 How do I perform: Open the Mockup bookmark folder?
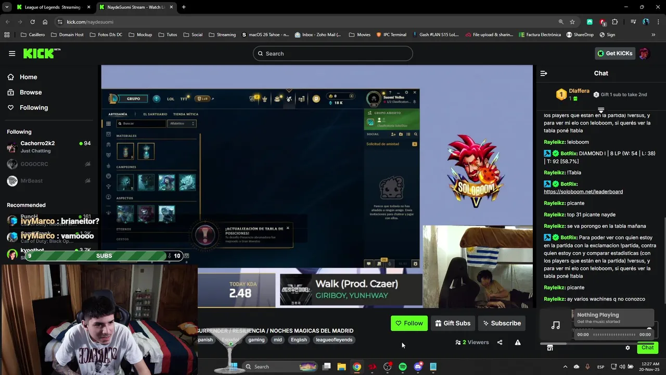pos(140,35)
